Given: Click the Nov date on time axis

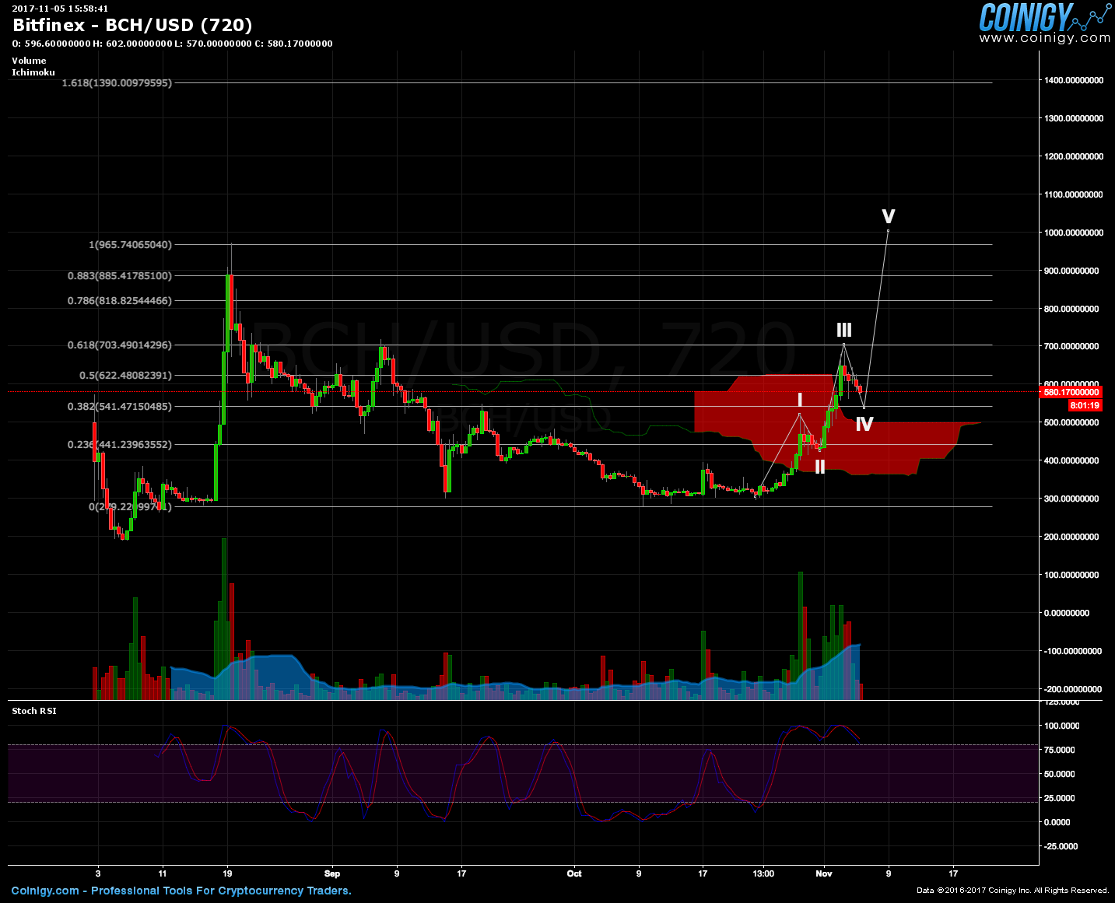Looking at the screenshot, I should (x=824, y=873).
